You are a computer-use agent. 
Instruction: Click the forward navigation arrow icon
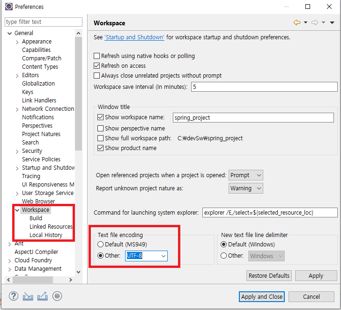(x=315, y=22)
